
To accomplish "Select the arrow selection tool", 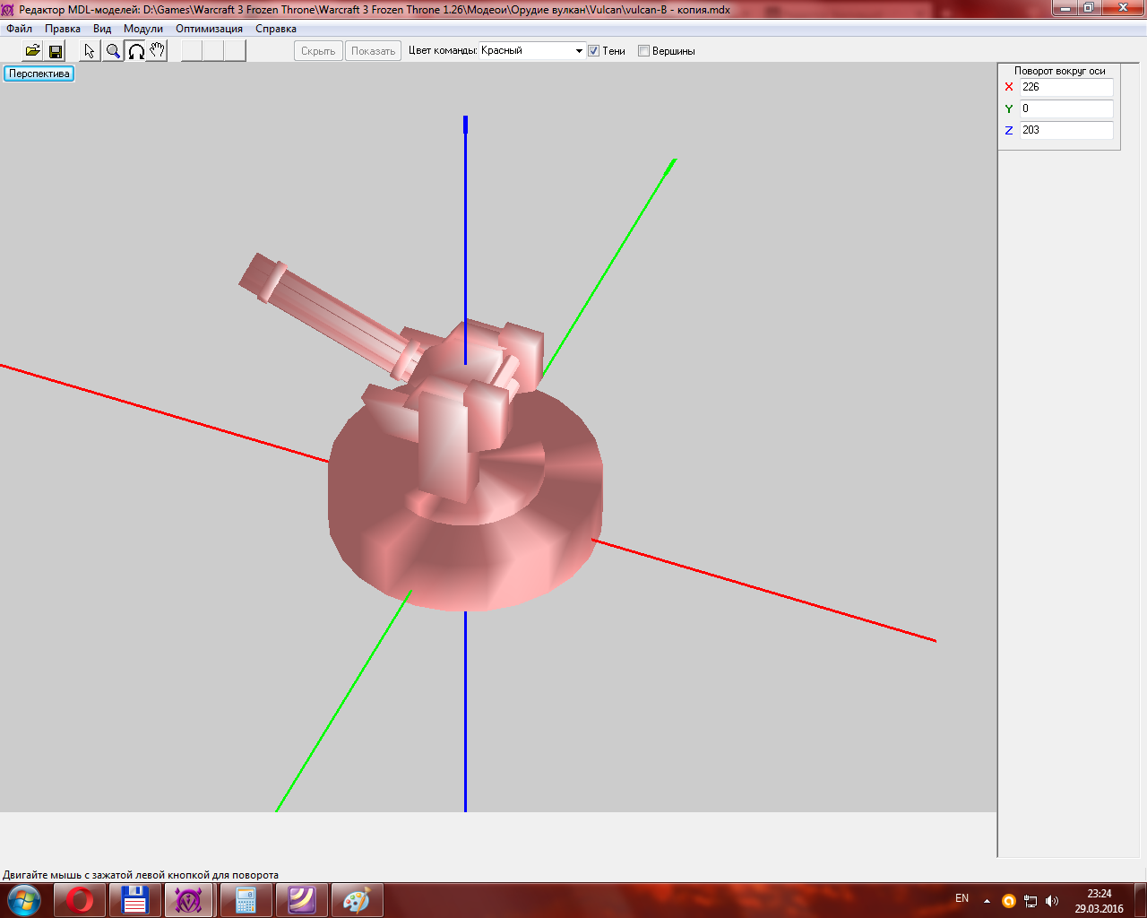I will (90, 51).
